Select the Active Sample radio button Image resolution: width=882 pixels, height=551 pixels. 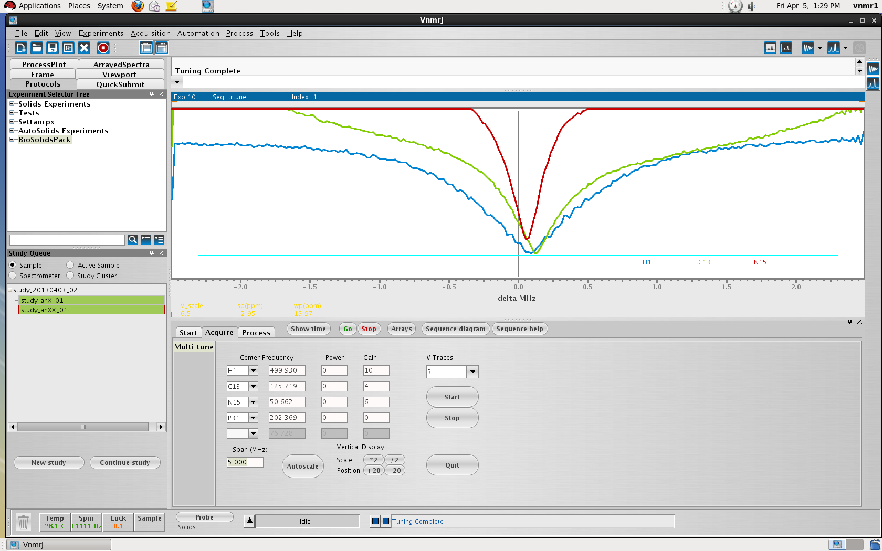tap(70, 265)
